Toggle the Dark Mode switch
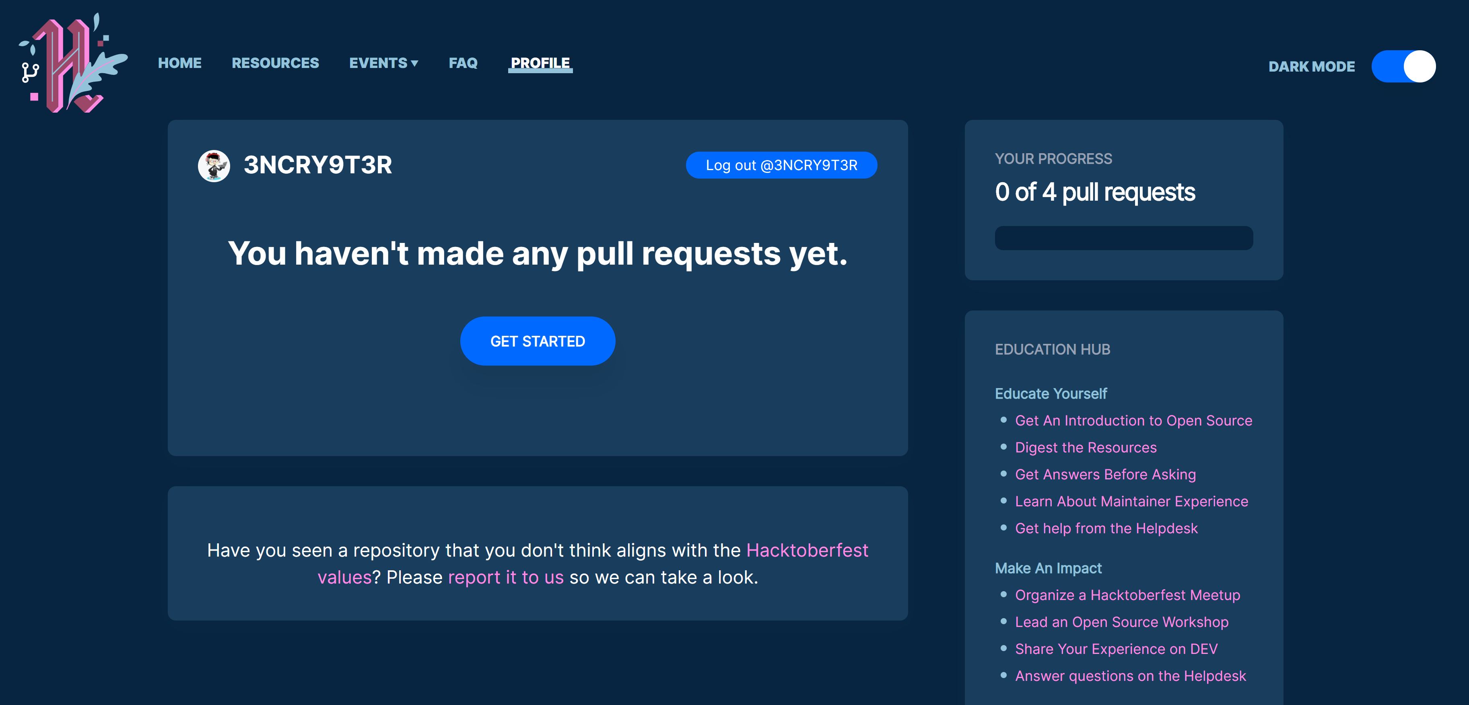This screenshot has height=705, width=1469. point(1403,67)
